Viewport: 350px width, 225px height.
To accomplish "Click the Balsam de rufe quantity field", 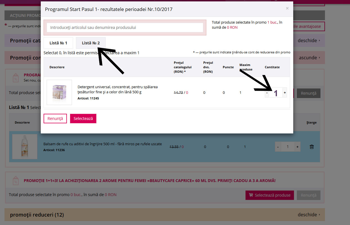I will (x=288, y=147).
